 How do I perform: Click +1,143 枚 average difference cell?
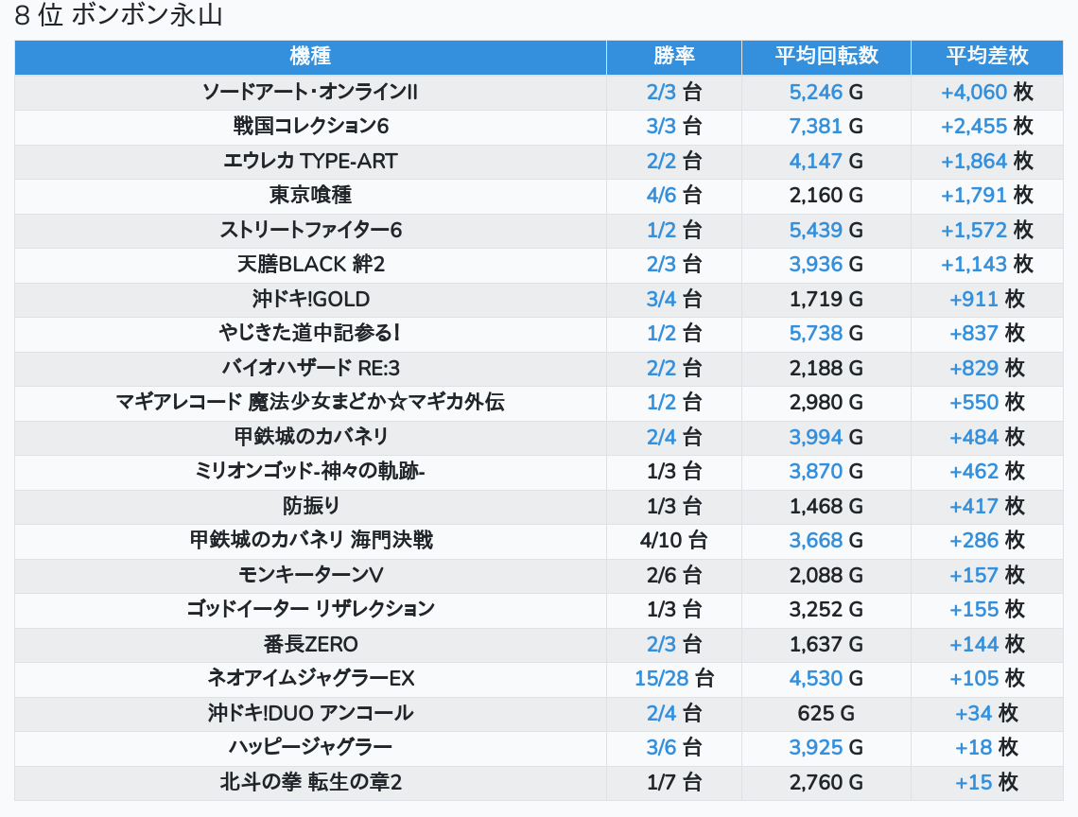point(986,264)
